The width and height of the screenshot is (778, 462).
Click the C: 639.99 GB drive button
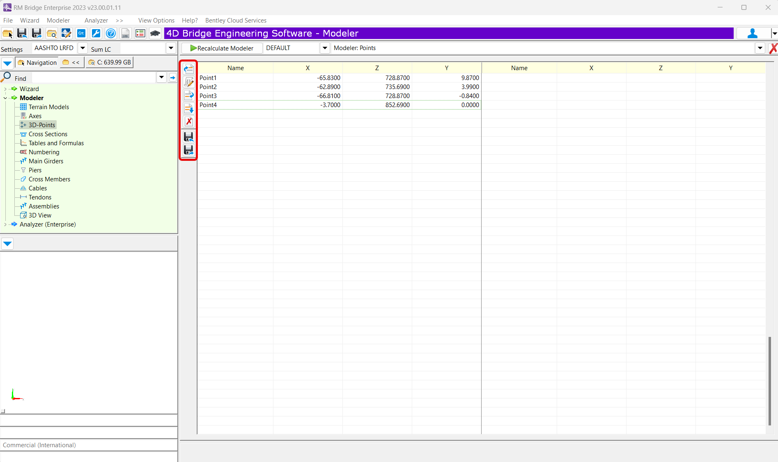110,62
